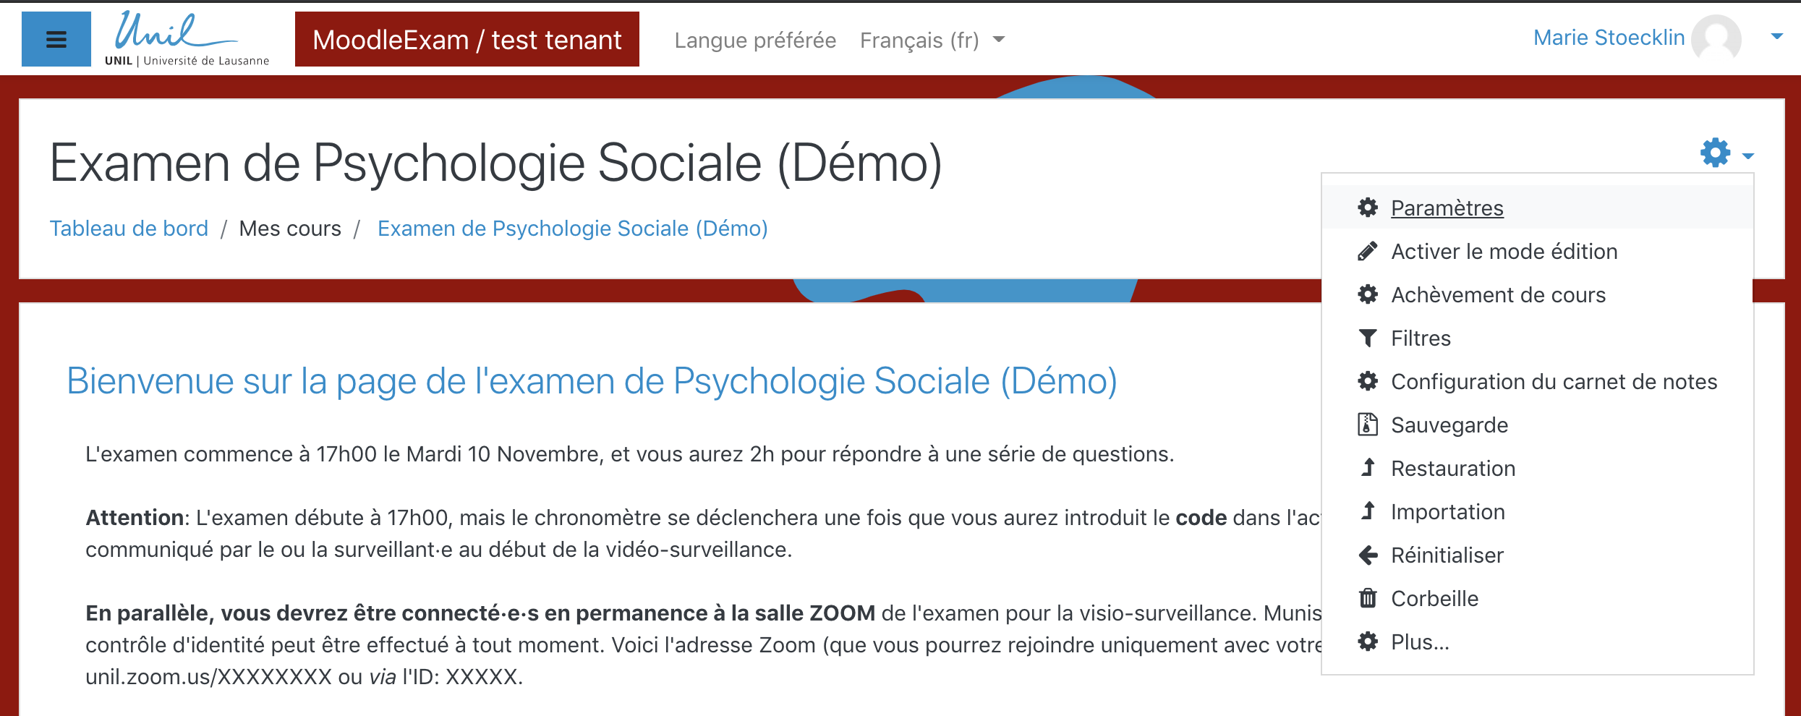
Task: Click the UNIL university logo
Action: (x=186, y=39)
